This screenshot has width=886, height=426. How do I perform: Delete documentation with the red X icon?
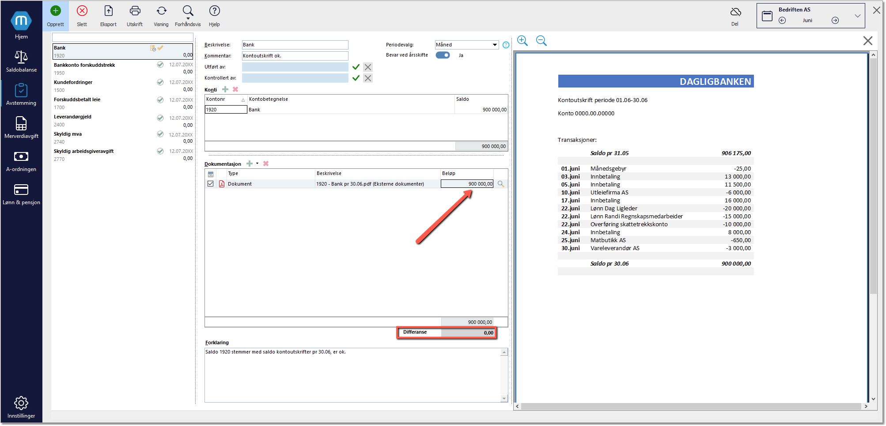(x=266, y=164)
